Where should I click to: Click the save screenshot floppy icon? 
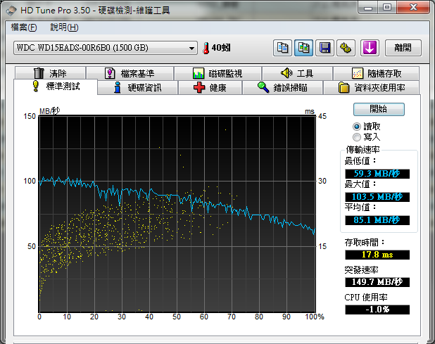(324, 48)
